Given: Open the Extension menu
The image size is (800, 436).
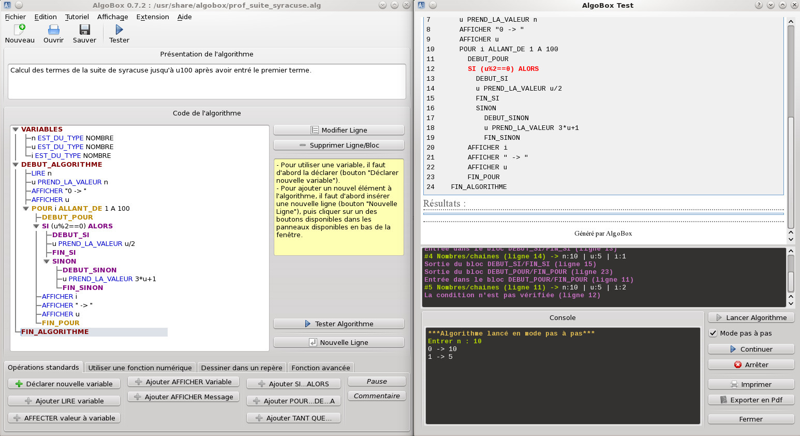Looking at the screenshot, I should pyautogui.click(x=153, y=17).
